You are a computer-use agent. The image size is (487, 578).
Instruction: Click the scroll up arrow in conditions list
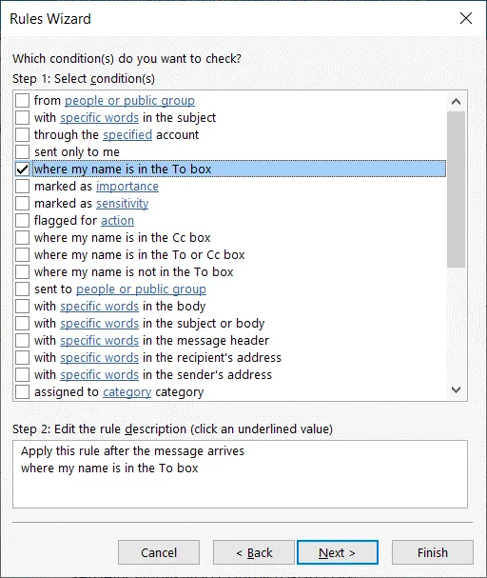click(456, 101)
